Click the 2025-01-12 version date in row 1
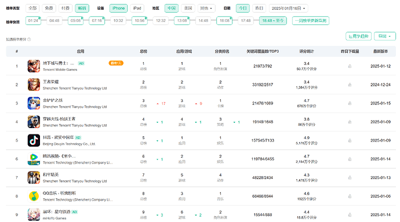Screen dimensions: 400x222 [x=381, y=66]
